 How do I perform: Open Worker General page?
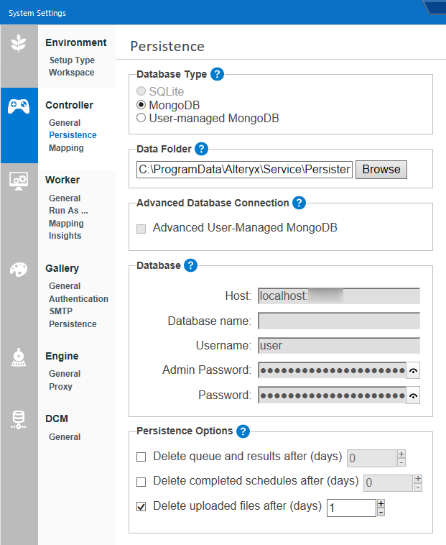65,198
